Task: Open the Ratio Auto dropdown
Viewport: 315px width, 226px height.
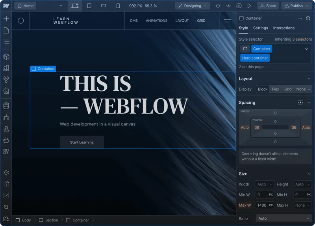Action: [x=283, y=219]
